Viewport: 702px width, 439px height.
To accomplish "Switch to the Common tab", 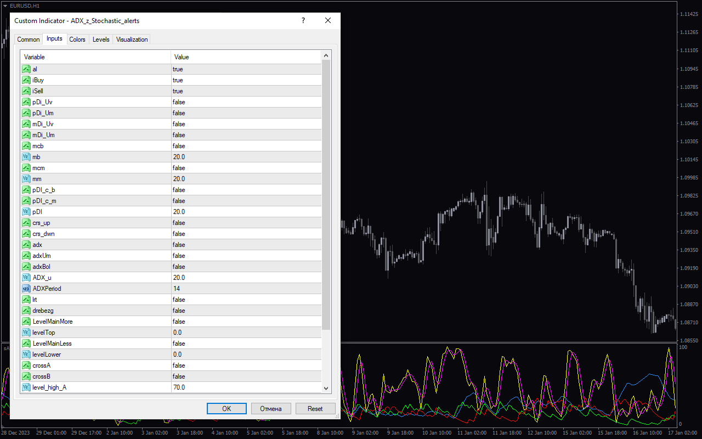I will 29,40.
